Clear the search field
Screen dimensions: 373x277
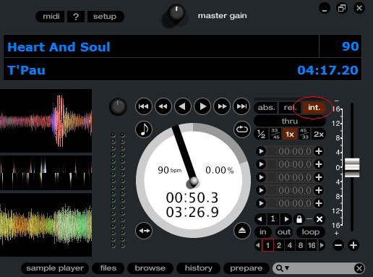coord(359,268)
